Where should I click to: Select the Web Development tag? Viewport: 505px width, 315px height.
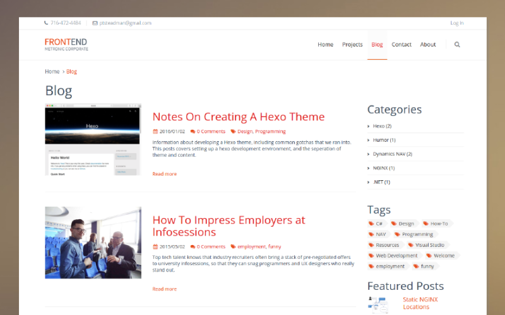click(x=396, y=256)
